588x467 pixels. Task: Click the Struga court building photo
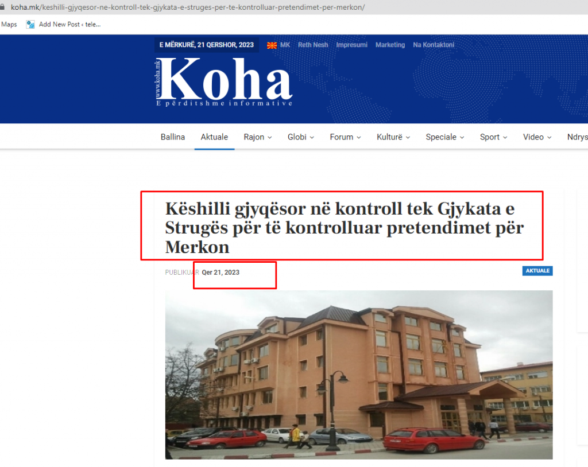(359, 375)
